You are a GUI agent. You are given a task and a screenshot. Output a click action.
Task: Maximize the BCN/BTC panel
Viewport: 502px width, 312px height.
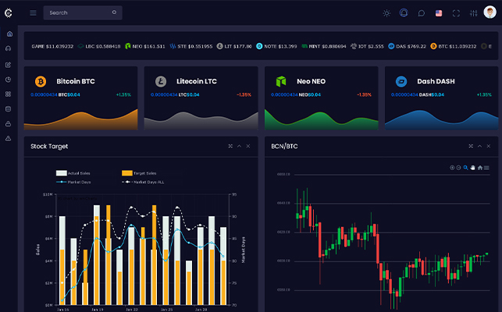pos(471,146)
